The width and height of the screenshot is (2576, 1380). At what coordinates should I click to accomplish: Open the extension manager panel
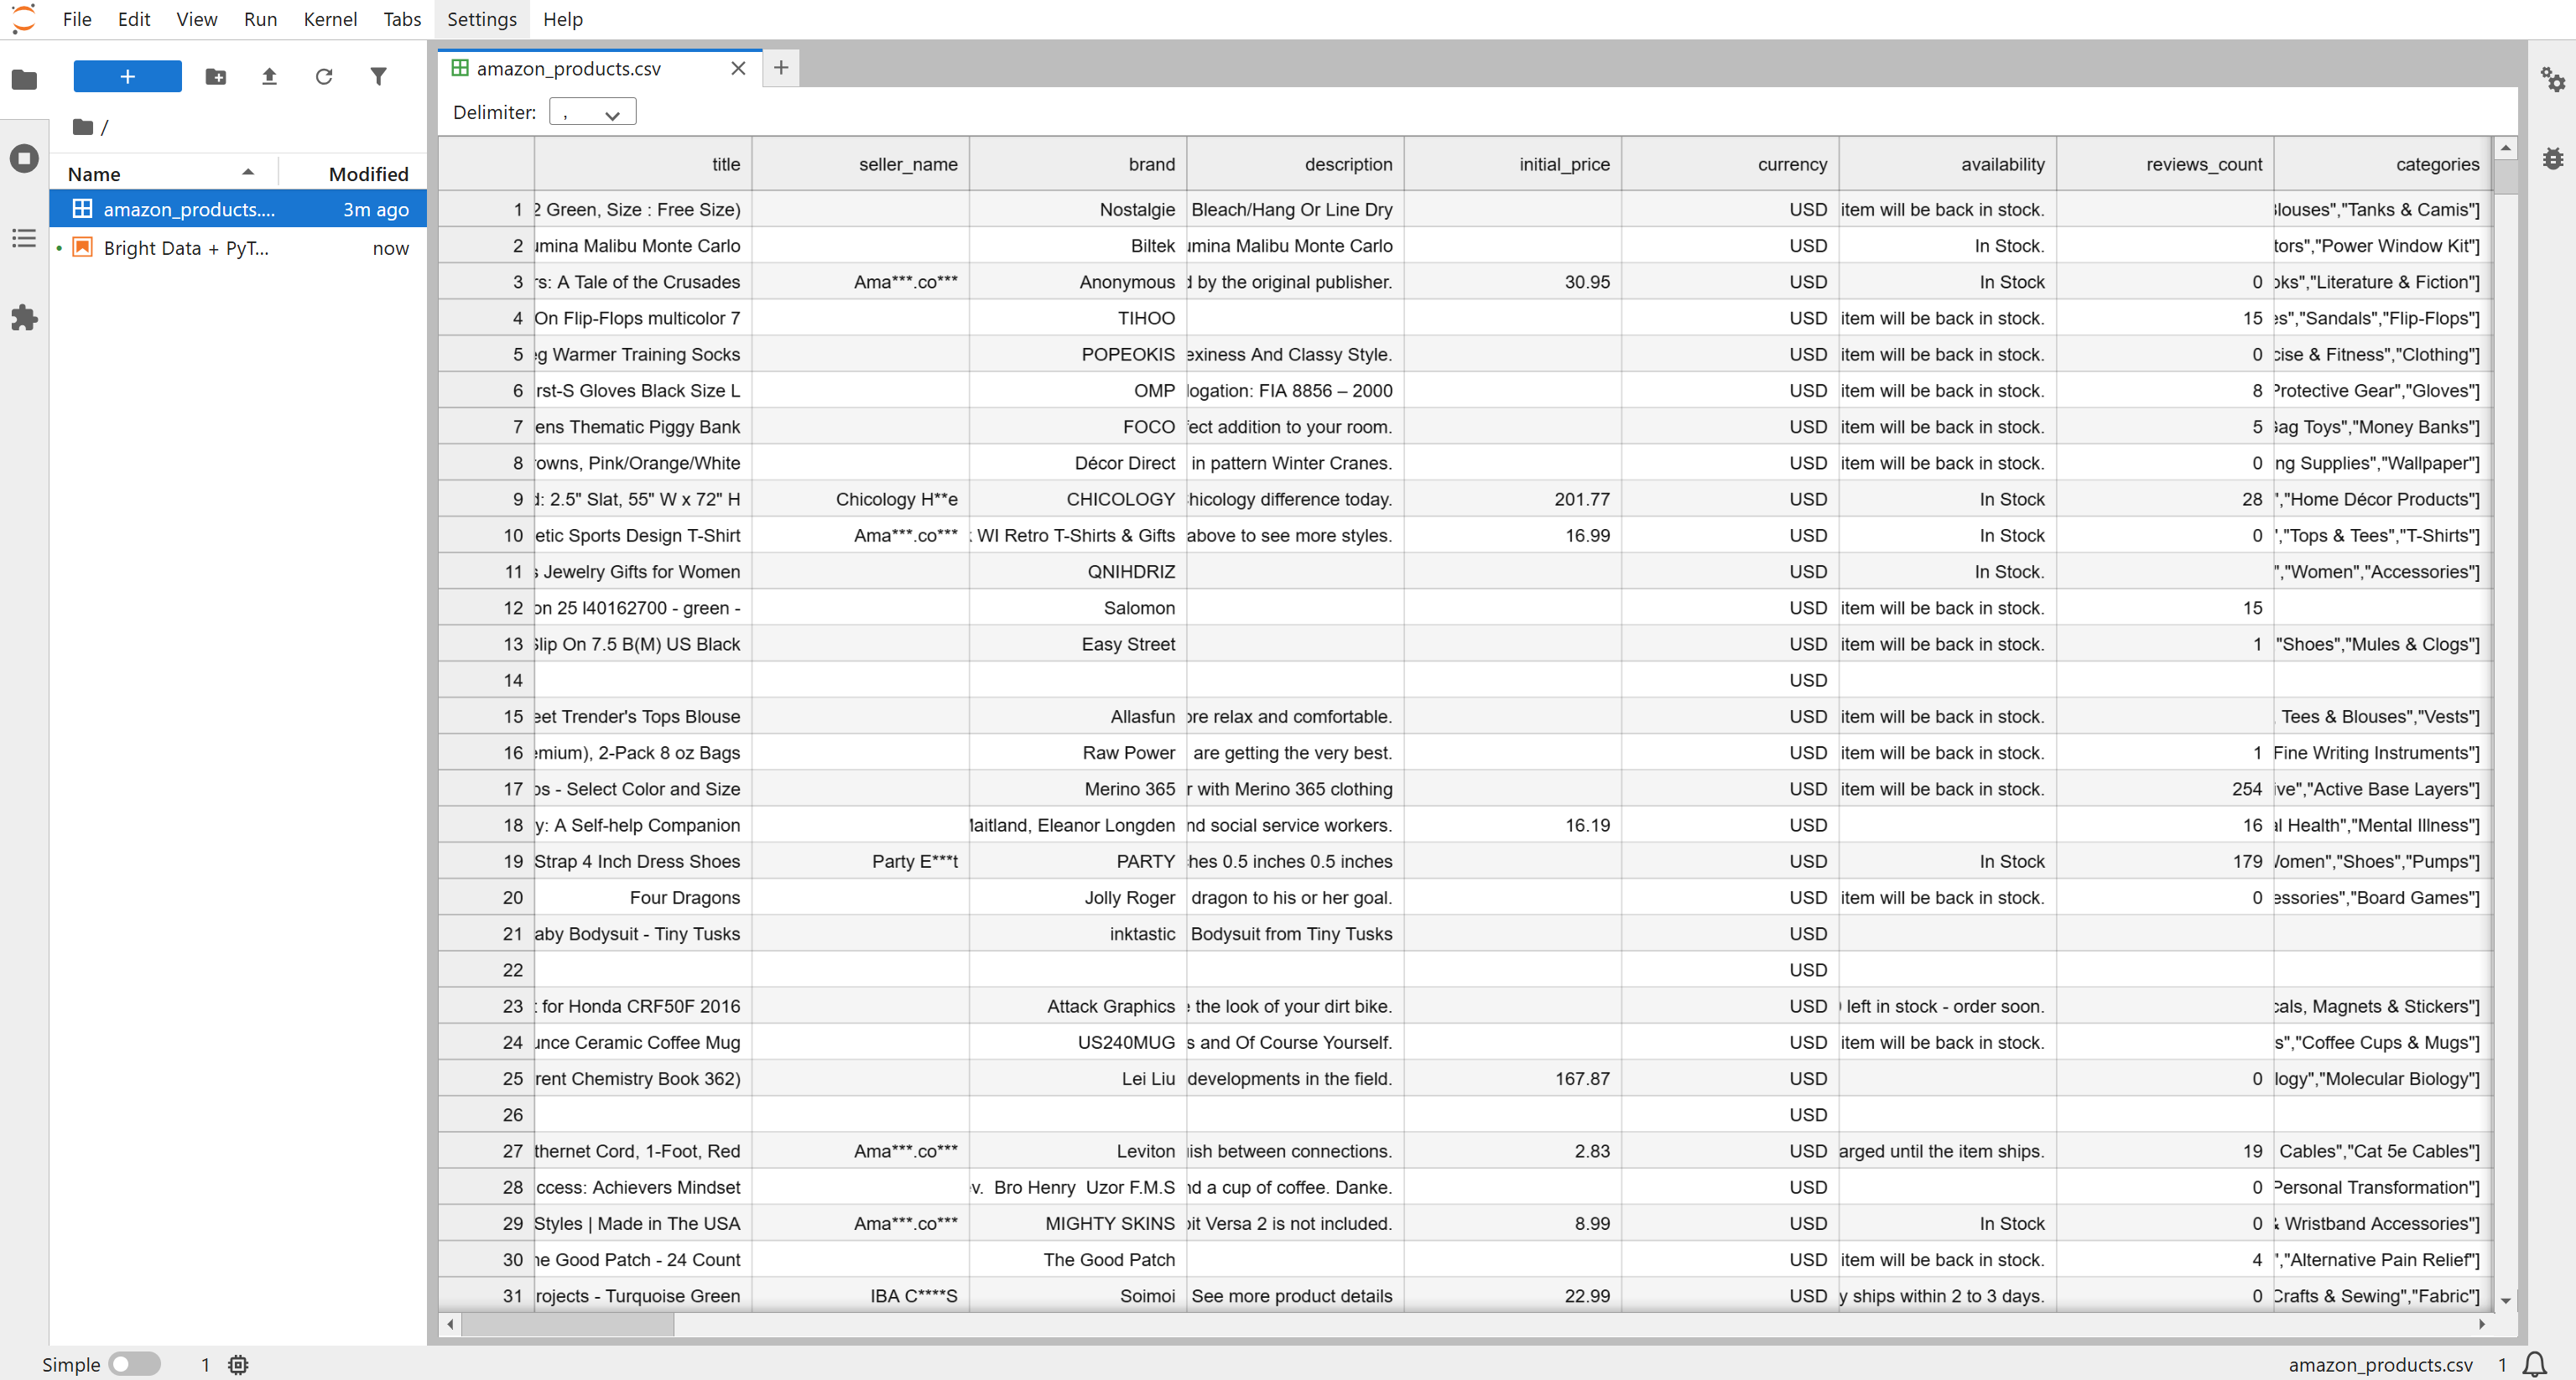24,318
